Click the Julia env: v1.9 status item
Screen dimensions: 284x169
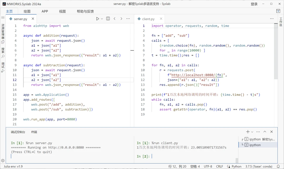click(x=13, y=166)
